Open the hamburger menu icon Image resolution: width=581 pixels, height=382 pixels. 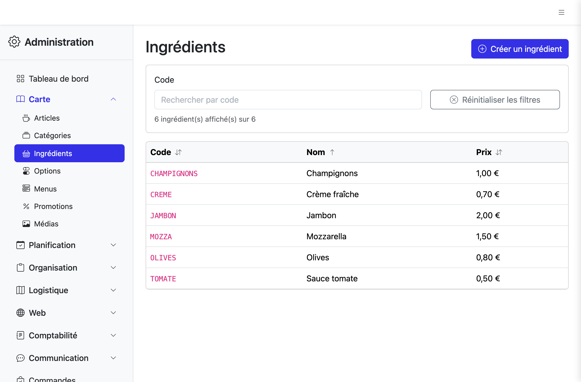click(x=561, y=12)
